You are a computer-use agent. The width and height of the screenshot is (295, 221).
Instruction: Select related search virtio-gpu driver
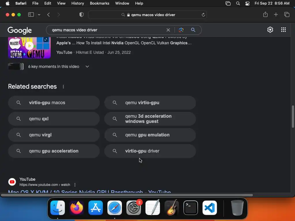[x=150, y=151]
